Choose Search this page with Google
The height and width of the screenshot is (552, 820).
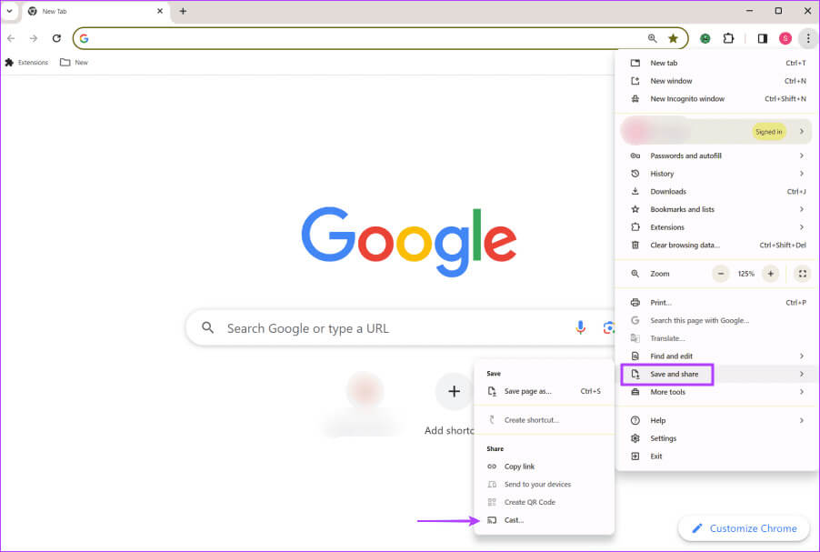pyautogui.click(x=717, y=320)
